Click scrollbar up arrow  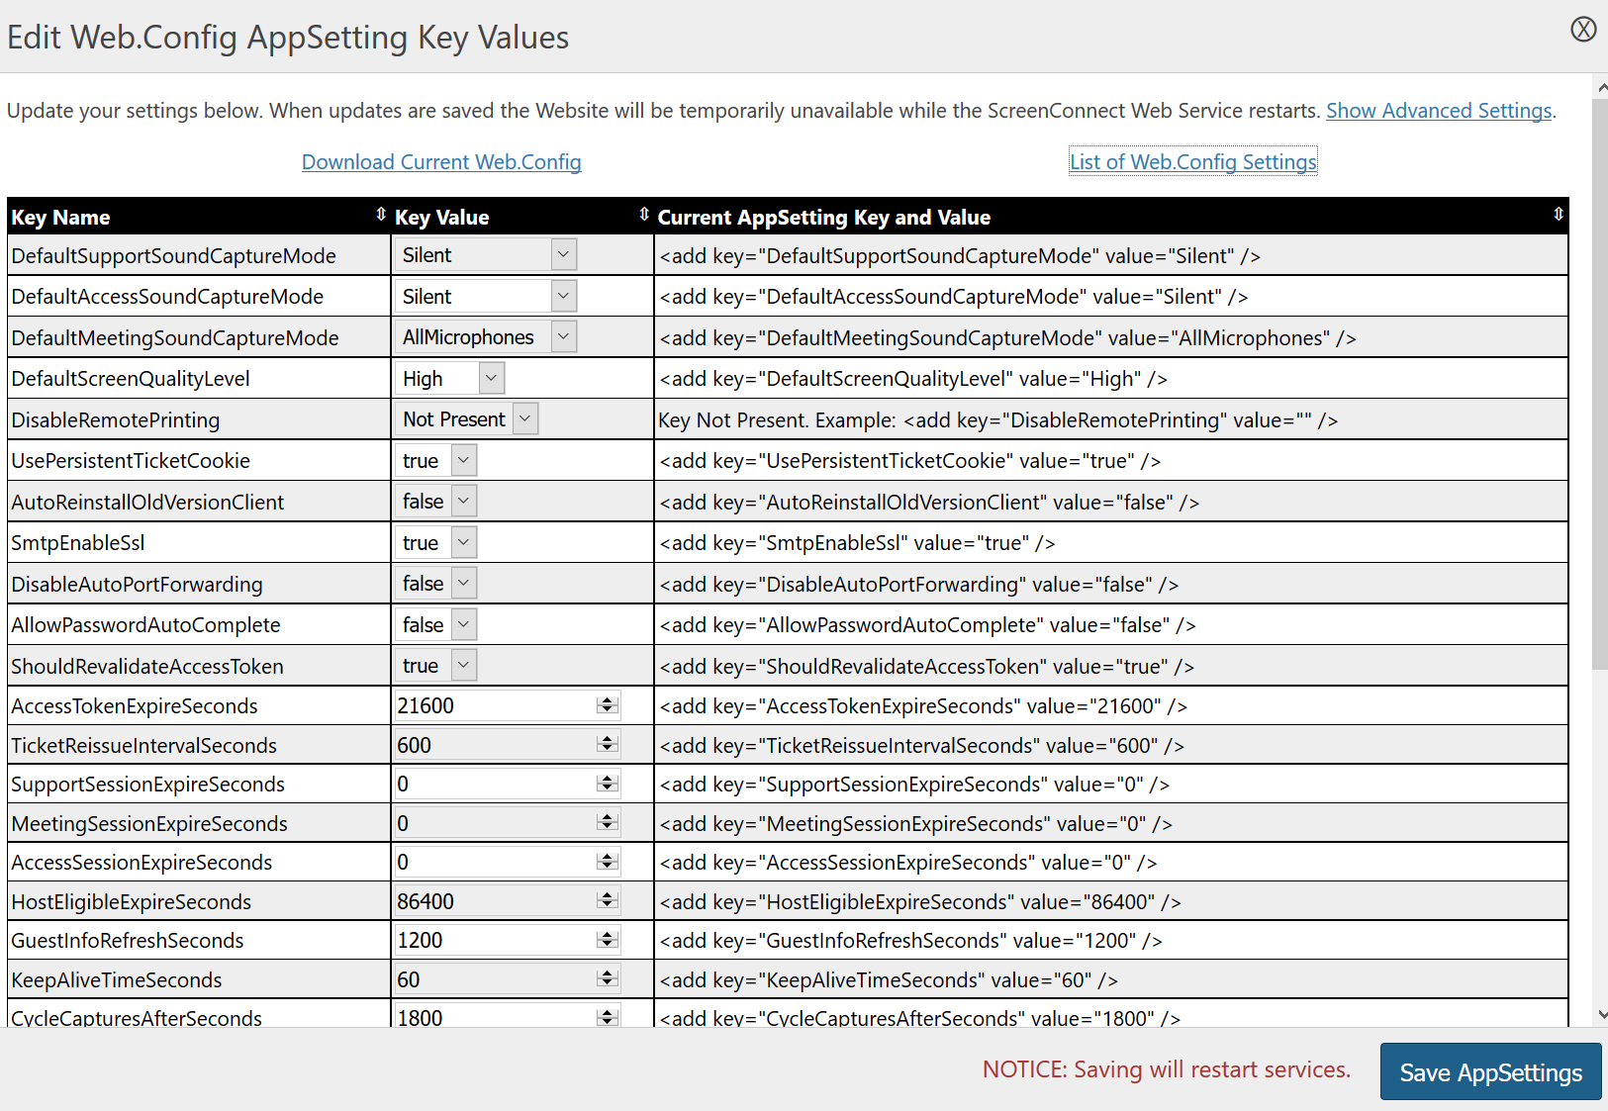click(1602, 88)
